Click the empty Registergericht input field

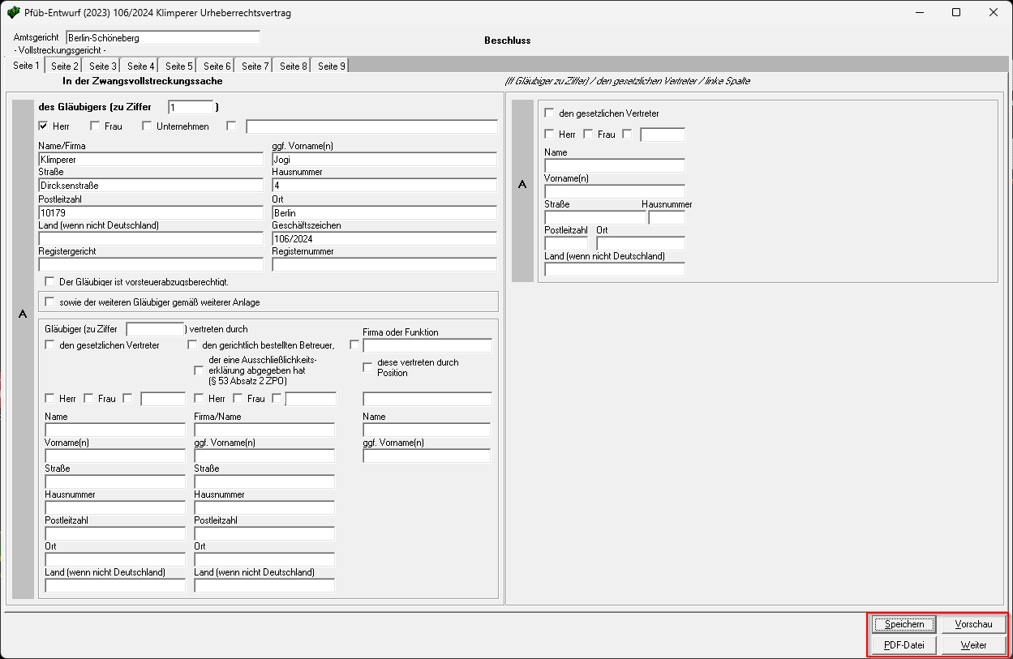(150, 264)
